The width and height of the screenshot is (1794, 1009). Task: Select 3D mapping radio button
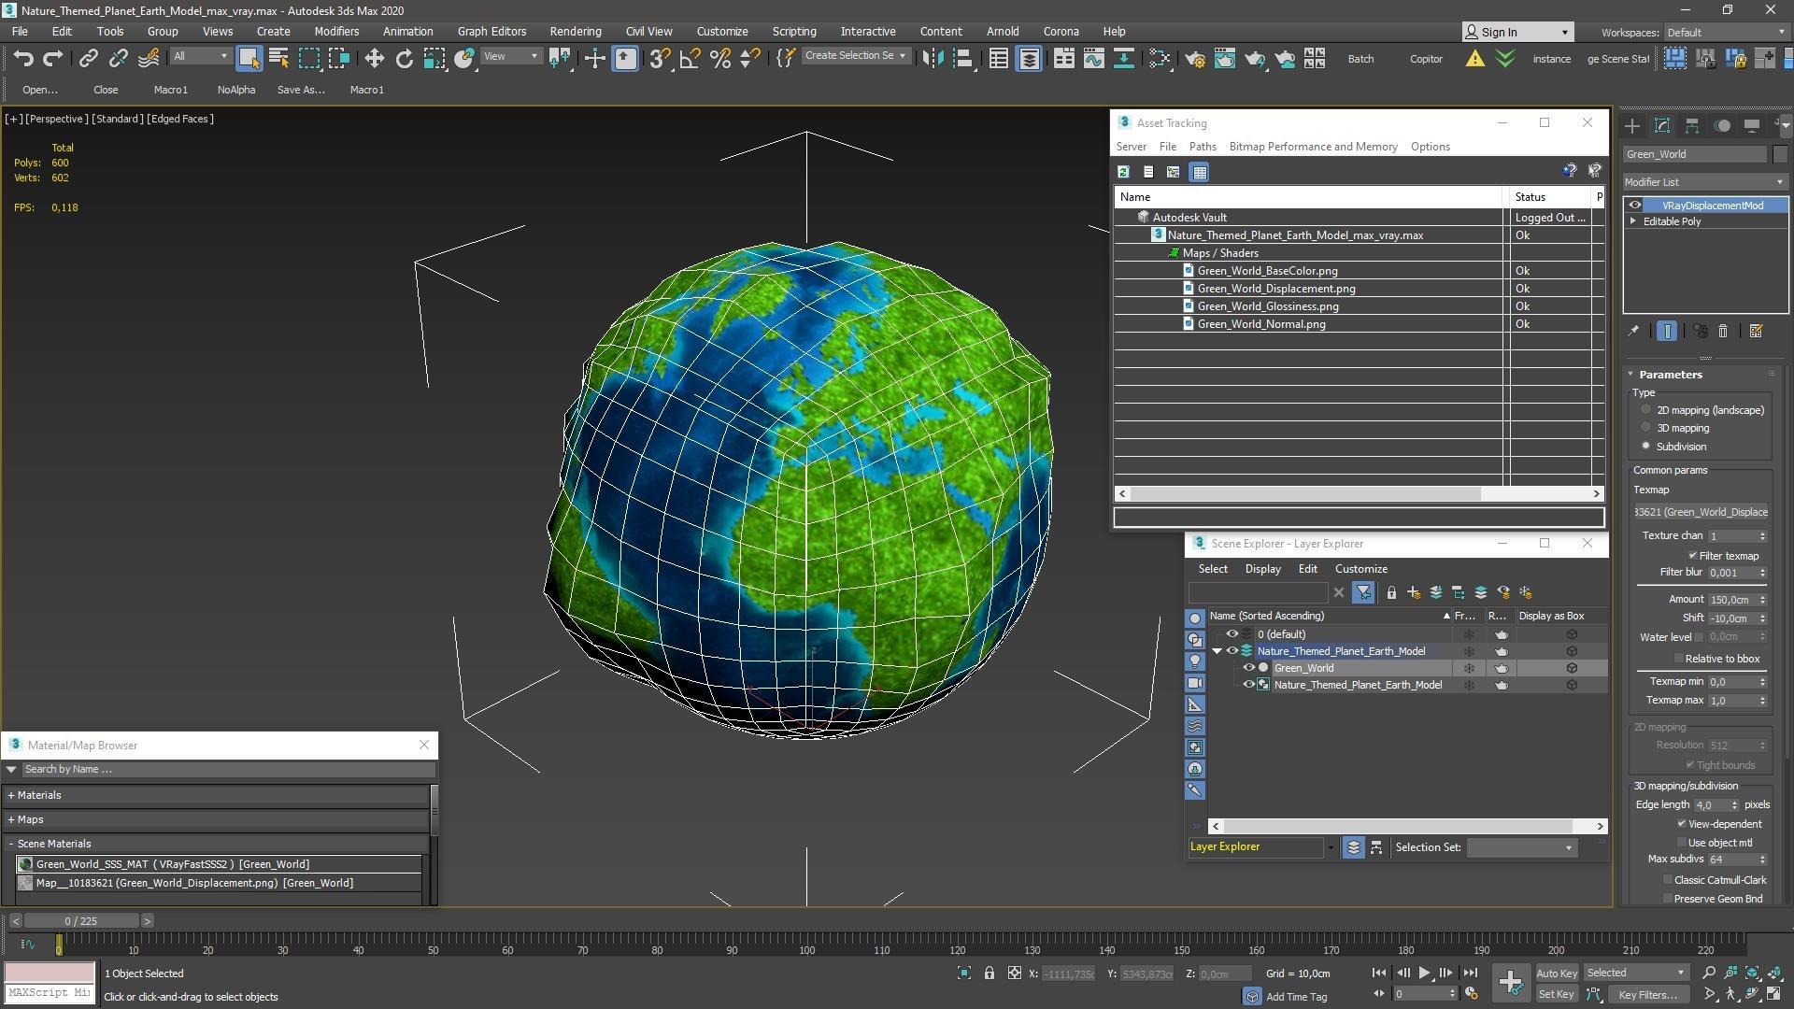pos(1646,428)
